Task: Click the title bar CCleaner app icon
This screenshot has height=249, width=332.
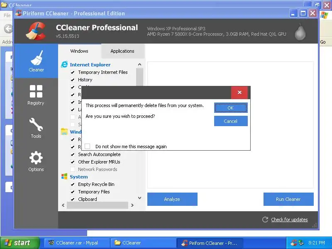Action: point(18,13)
